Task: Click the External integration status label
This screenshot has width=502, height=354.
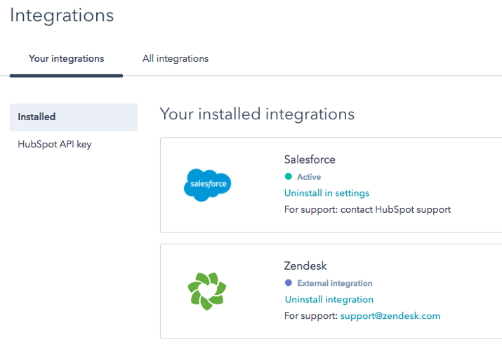Action: point(335,283)
